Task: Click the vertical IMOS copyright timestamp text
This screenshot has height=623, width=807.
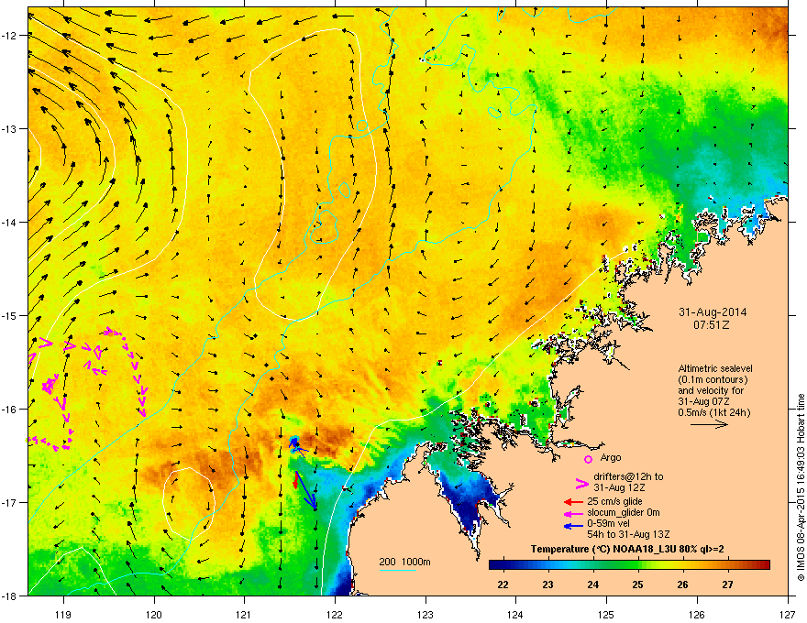Action: click(801, 487)
